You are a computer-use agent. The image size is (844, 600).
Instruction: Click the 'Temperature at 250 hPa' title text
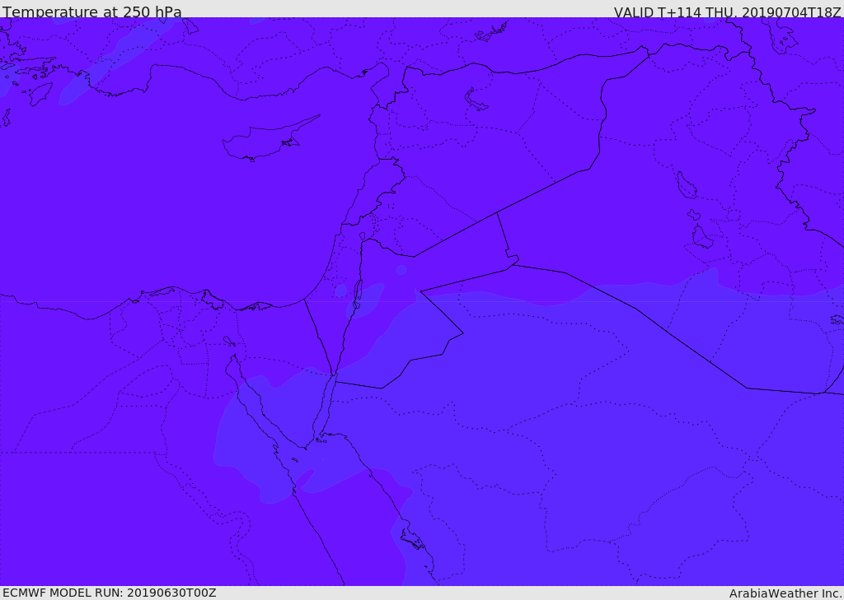click(x=92, y=12)
